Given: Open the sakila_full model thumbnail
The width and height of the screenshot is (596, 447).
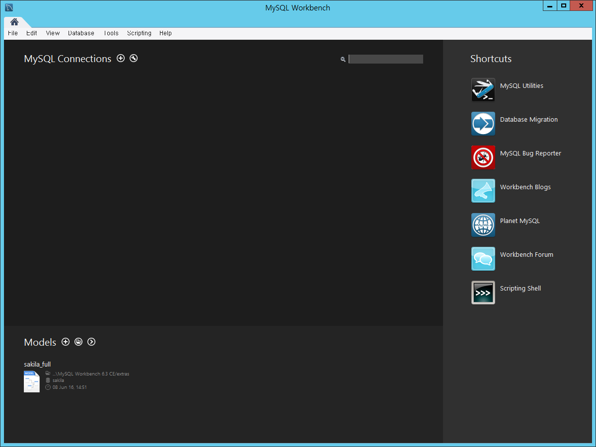Looking at the screenshot, I should 32,381.
